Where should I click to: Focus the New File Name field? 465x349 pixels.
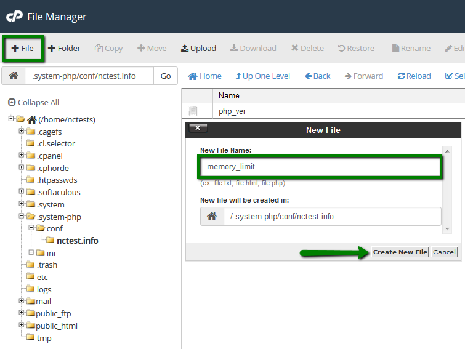coord(320,167)
